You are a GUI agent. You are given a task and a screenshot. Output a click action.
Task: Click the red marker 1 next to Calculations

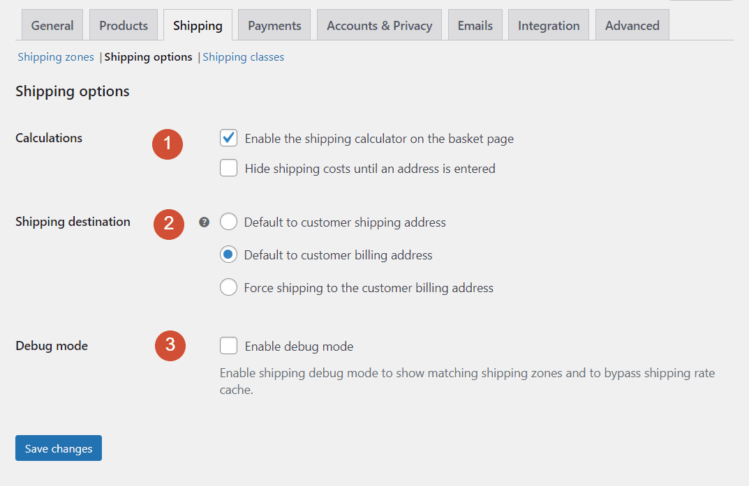(167, 144)
